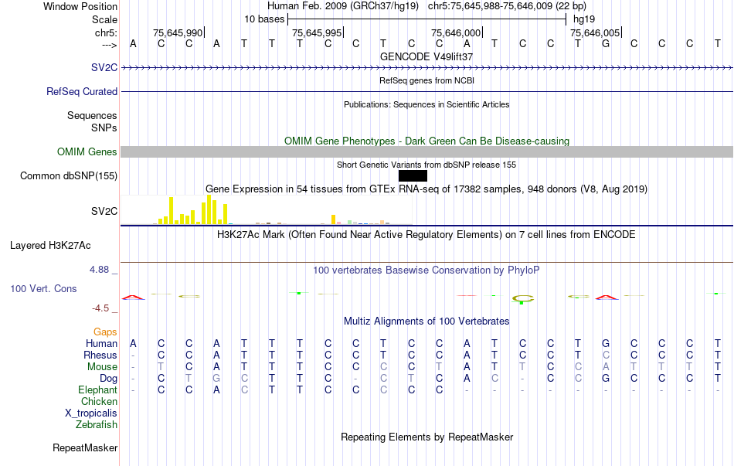The width and height of the screenshot is (734, 466).
Task: Select the Mouse alignment row label
Action: point(102,367)
